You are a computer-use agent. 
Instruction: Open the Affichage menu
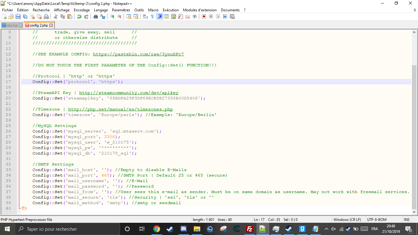(62, 10)
